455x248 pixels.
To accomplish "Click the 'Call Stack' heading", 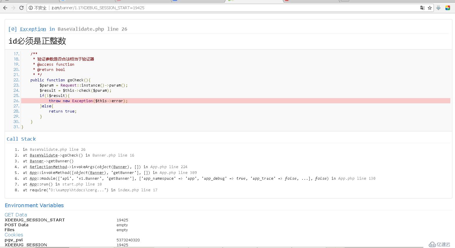I will tap(21, 139).
